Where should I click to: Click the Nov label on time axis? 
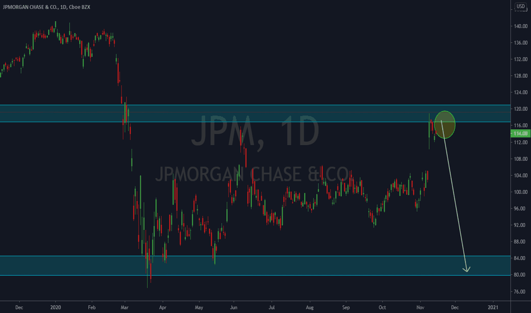pos(420,307)
